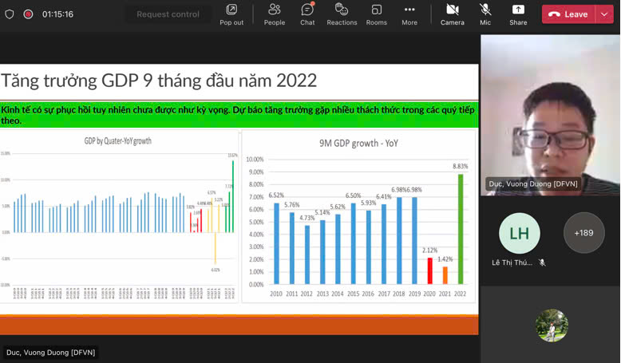
Task: Open the People participants panel
Action: 275,14
